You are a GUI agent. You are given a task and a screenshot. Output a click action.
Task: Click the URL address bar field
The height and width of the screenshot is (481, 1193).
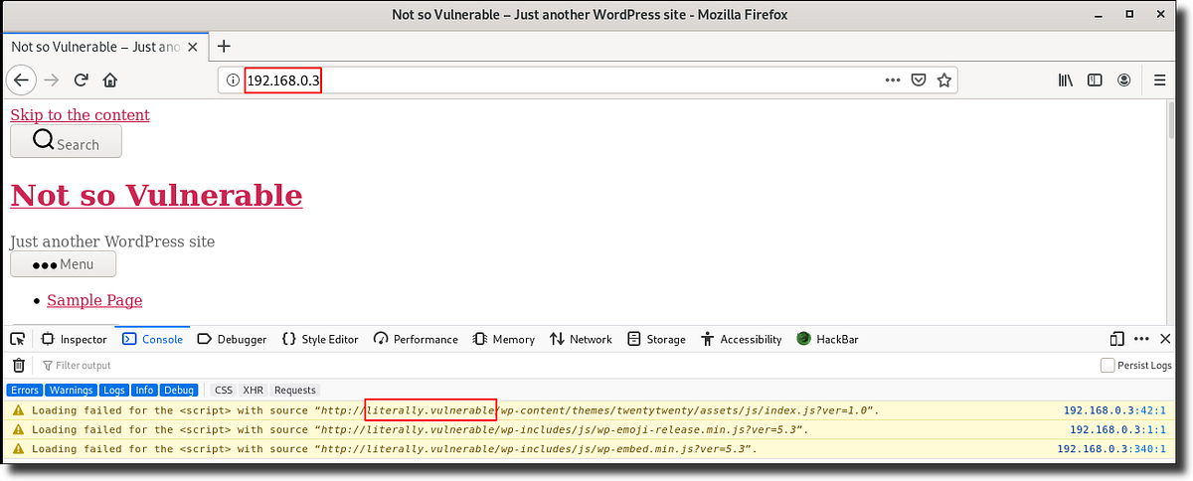pos(587,80)
